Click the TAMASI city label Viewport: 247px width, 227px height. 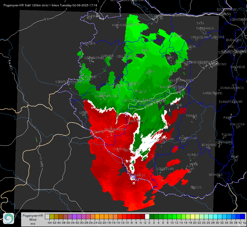point(191,116)
